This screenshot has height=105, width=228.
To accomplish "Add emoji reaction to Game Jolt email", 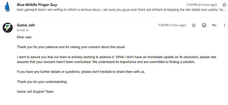I will (204, 25).
